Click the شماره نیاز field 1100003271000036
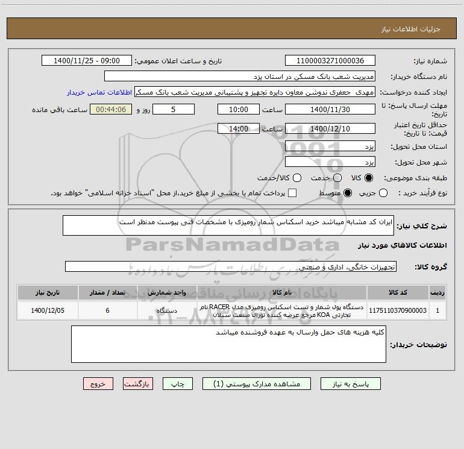The image size is (464, 449). (x=330, y=60)
